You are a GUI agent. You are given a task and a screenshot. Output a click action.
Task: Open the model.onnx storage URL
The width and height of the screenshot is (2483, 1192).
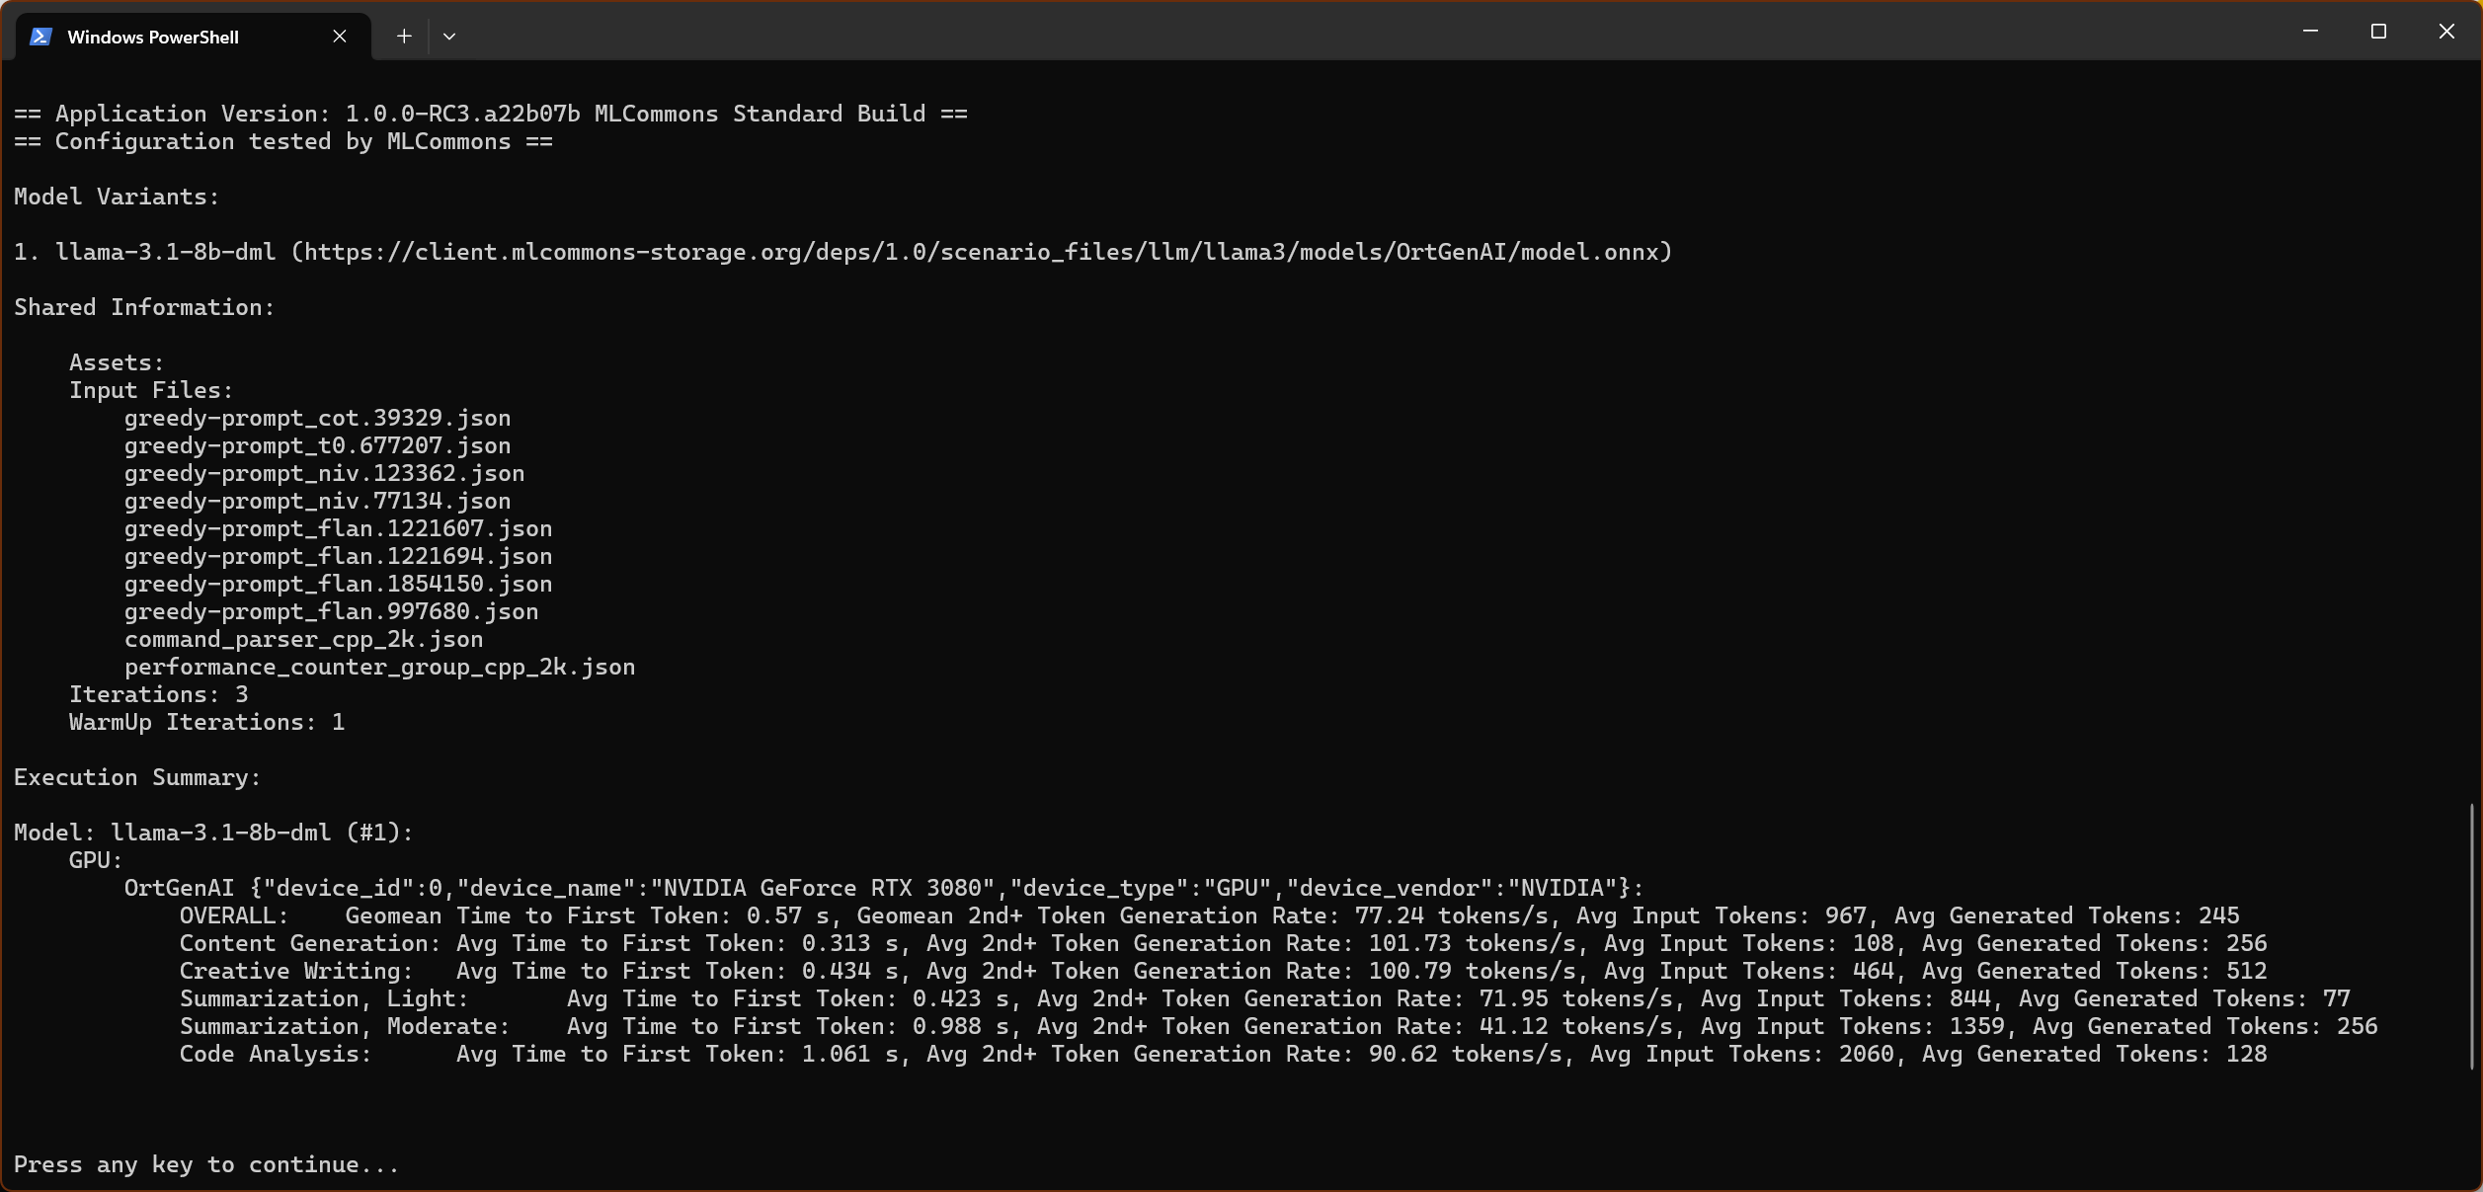[981, 252]
